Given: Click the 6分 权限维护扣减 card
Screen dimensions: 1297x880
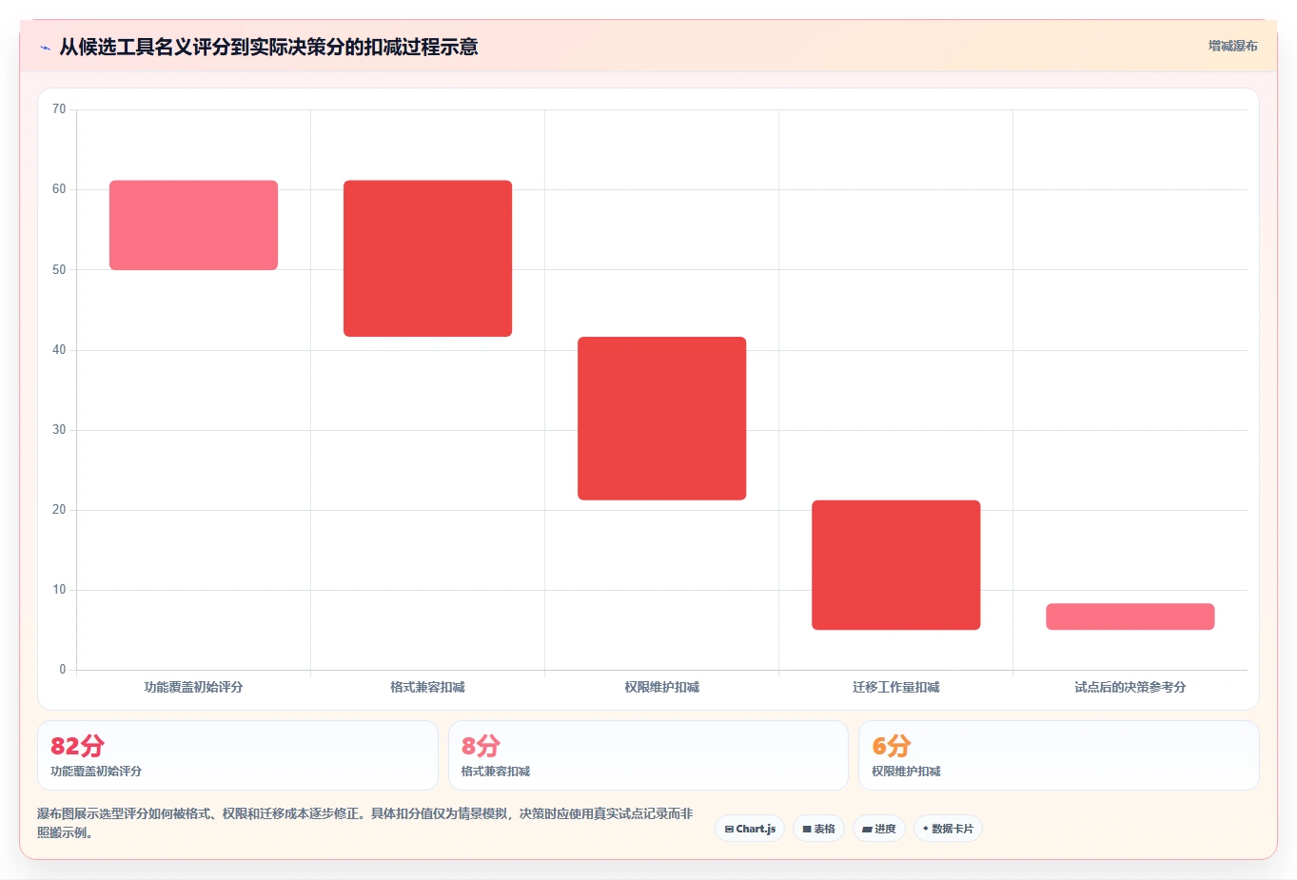Looking at the screenshot, I should [1059, 755].
